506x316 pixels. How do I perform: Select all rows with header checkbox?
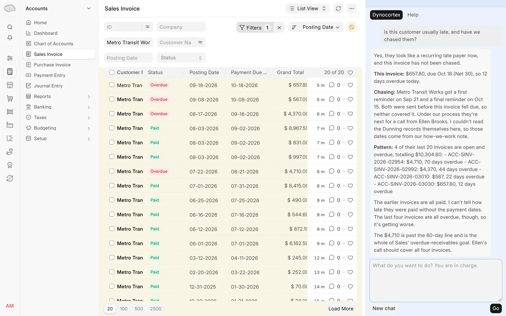tap(112, 72)
